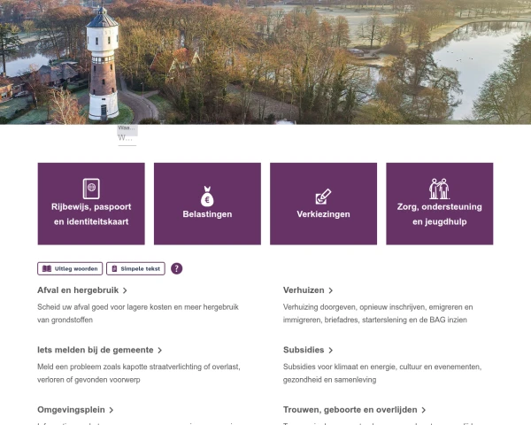Open the Rijbewijs, paspoort en identiteitskaart tile
The image size is (531, 425).
click(x=91, y=204)
